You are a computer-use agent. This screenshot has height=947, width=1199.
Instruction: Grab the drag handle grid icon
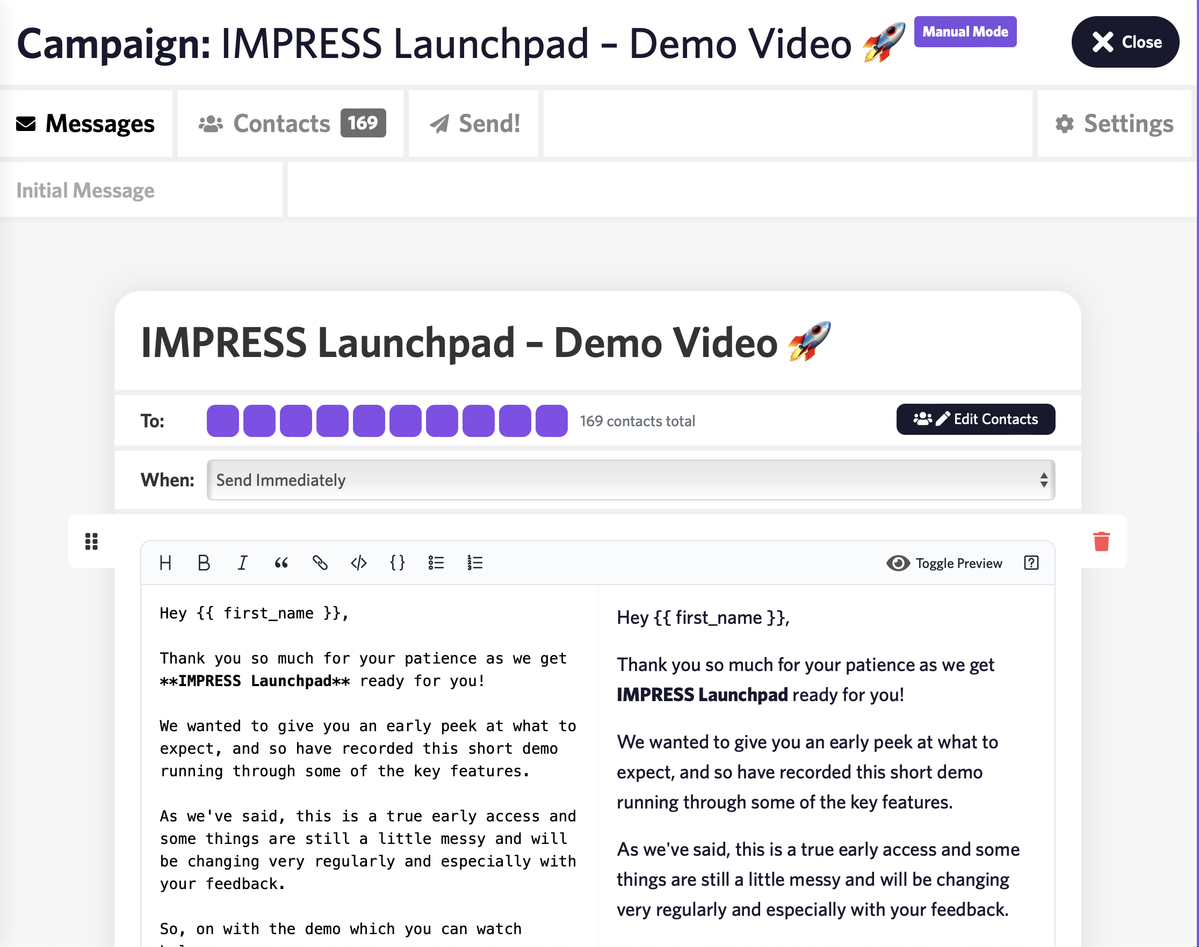(x=91, y=541)
